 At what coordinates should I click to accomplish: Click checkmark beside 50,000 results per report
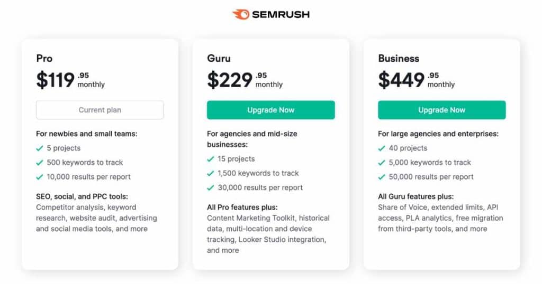[x=382, y=177]
